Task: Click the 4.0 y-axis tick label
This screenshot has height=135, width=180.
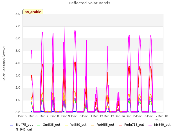Action: [18, 63]
